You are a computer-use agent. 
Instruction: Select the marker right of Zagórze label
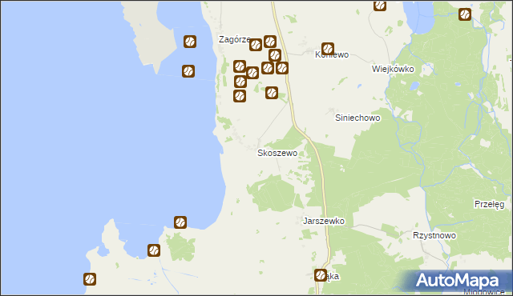pyautogui.click(x=256, y=45)
